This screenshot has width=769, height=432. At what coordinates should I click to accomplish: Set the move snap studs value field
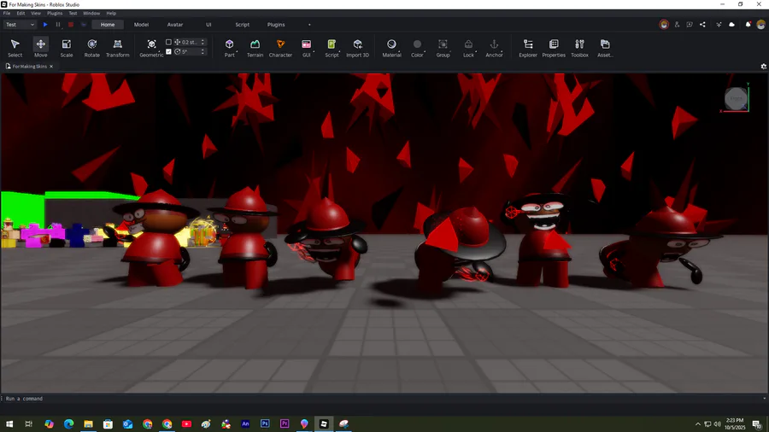pyautogui.click(x=190, y=42)
